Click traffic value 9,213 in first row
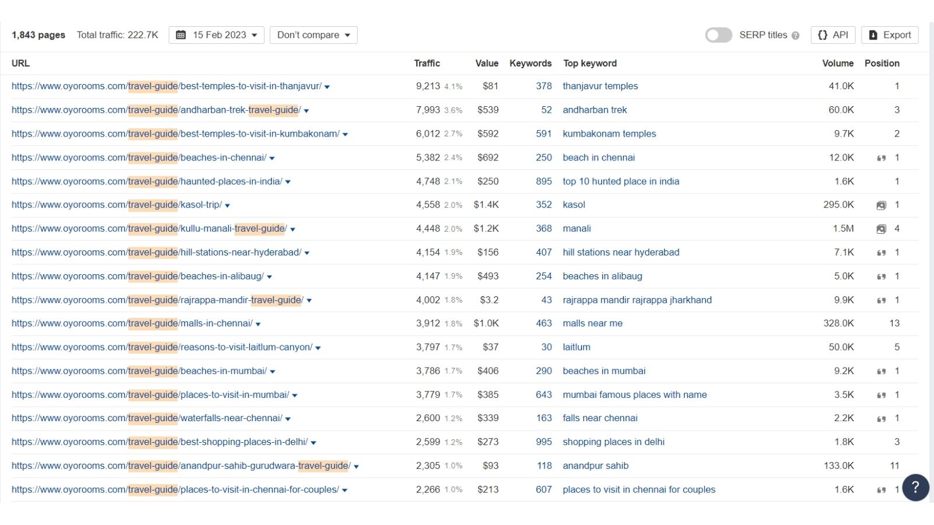The height and width of the screenshot is (525, 934). [428, 86]
